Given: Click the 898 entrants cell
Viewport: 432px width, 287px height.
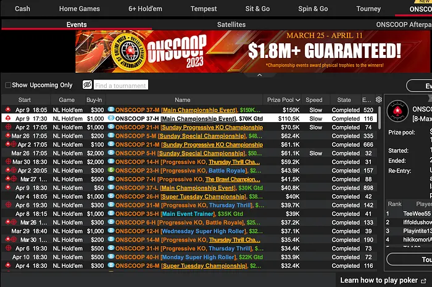Looking at the screenshot, I should pyautogui.click(x=368, y=188).
